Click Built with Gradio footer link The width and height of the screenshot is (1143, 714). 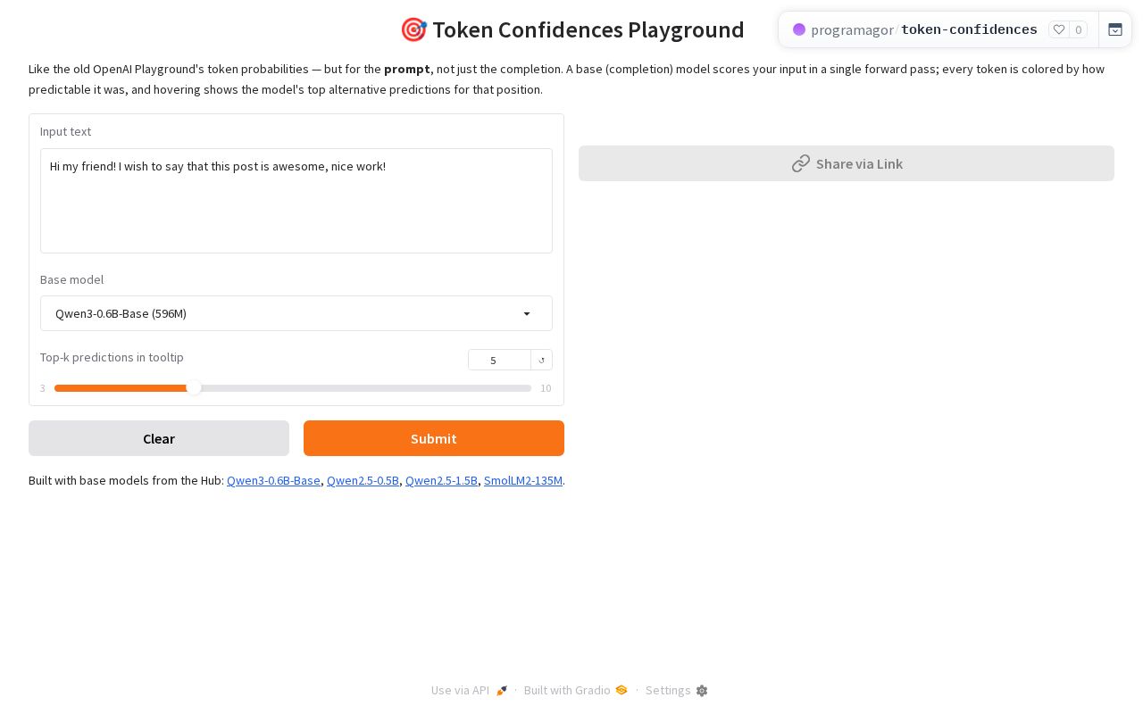(576, 691)
